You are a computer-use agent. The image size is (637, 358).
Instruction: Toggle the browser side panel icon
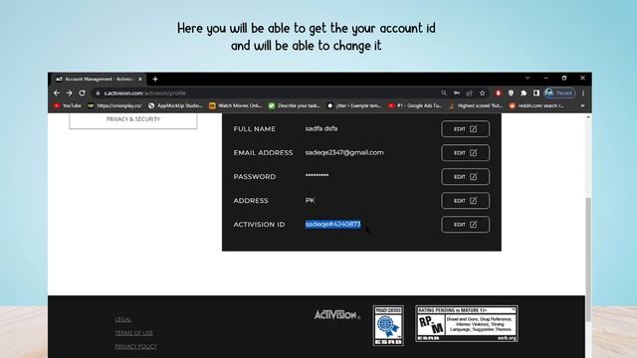[536, 92]
